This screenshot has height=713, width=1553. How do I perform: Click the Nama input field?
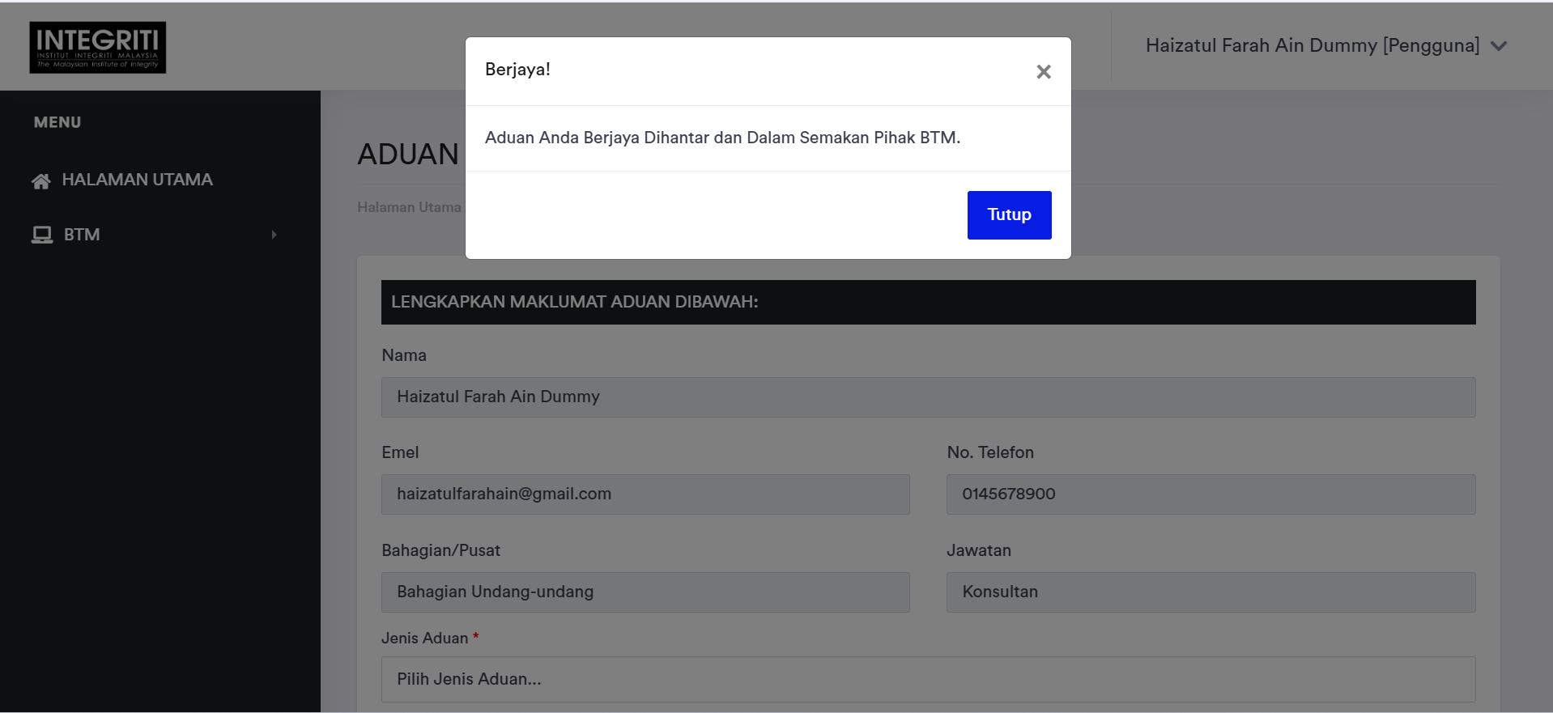click(x=928, y=397)
